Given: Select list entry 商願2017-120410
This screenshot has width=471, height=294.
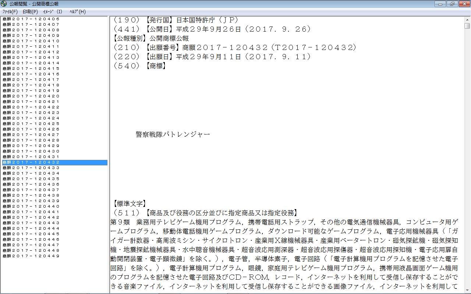Looking at the screenshot, I should click(x=31, y=41).
